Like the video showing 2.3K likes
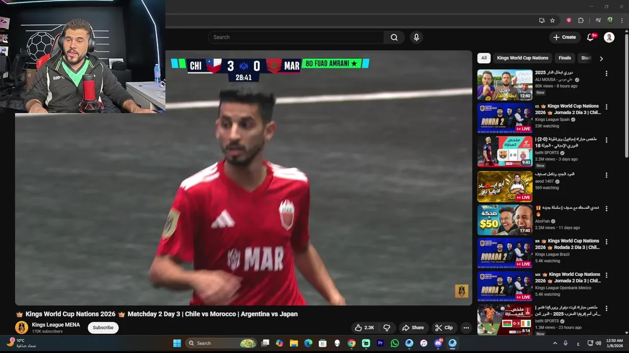Viewport: 629px width, 353px height. click(x=364, y=328)
